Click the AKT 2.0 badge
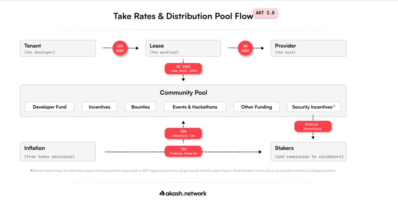This screenshot has height=207, width=398. tap(265, 13)
